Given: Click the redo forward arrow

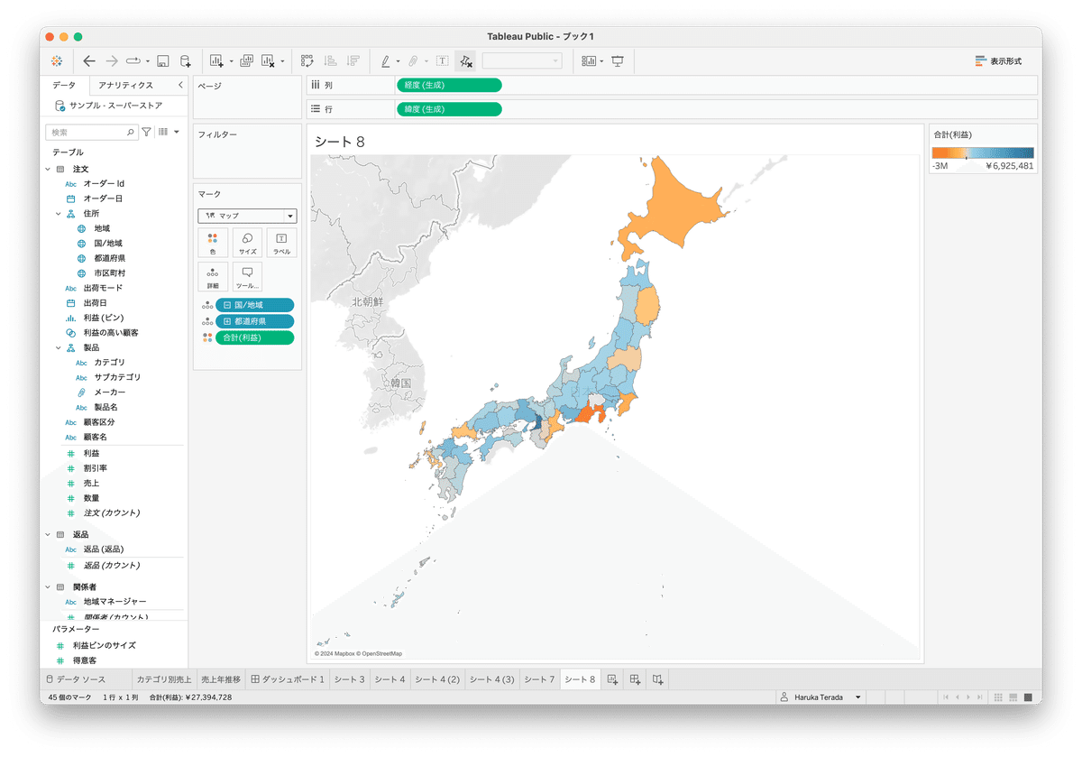Looking at the screenshot, I should (x=112, y=60).
